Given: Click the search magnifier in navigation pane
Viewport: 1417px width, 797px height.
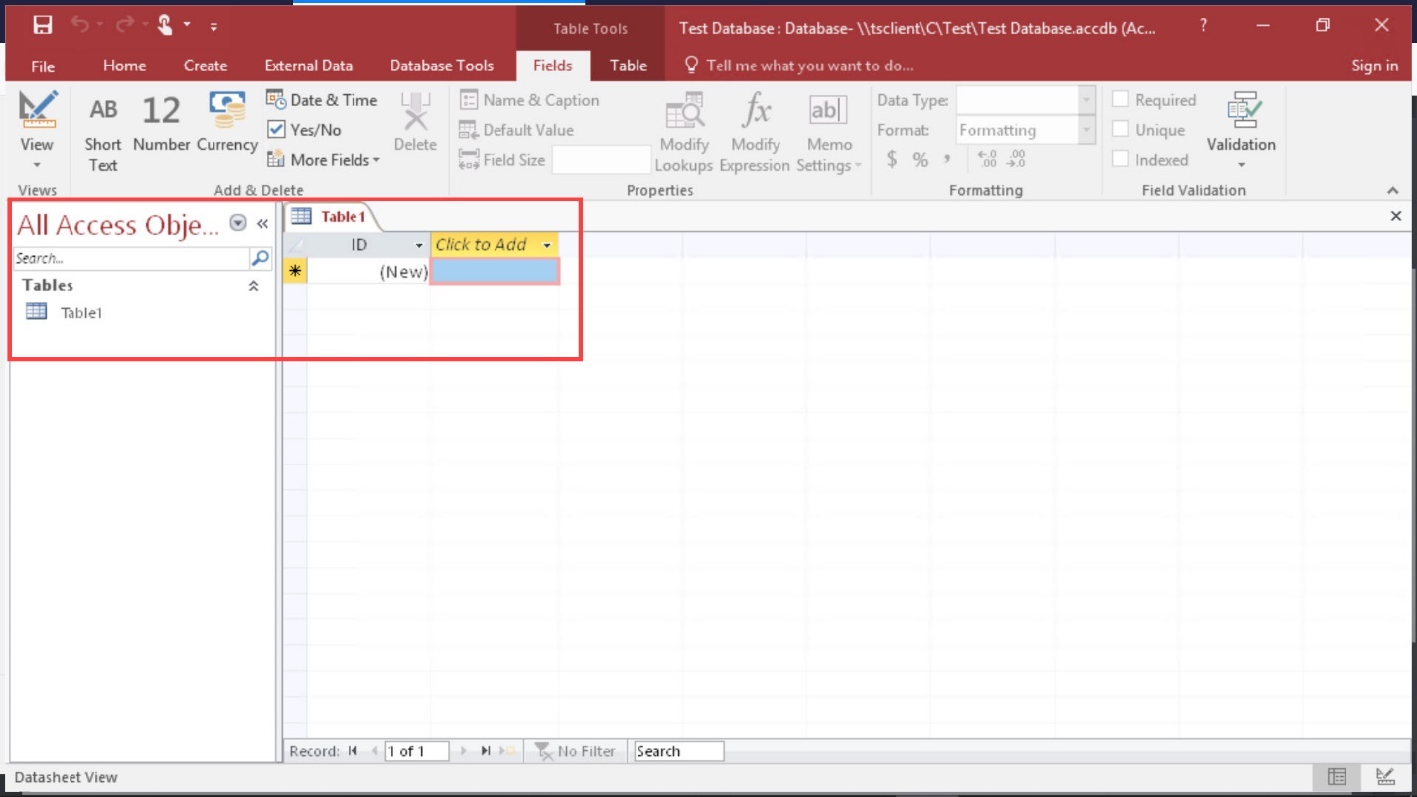Looking at the screenshot, I should pyautogui.click(x=260, y=258).
